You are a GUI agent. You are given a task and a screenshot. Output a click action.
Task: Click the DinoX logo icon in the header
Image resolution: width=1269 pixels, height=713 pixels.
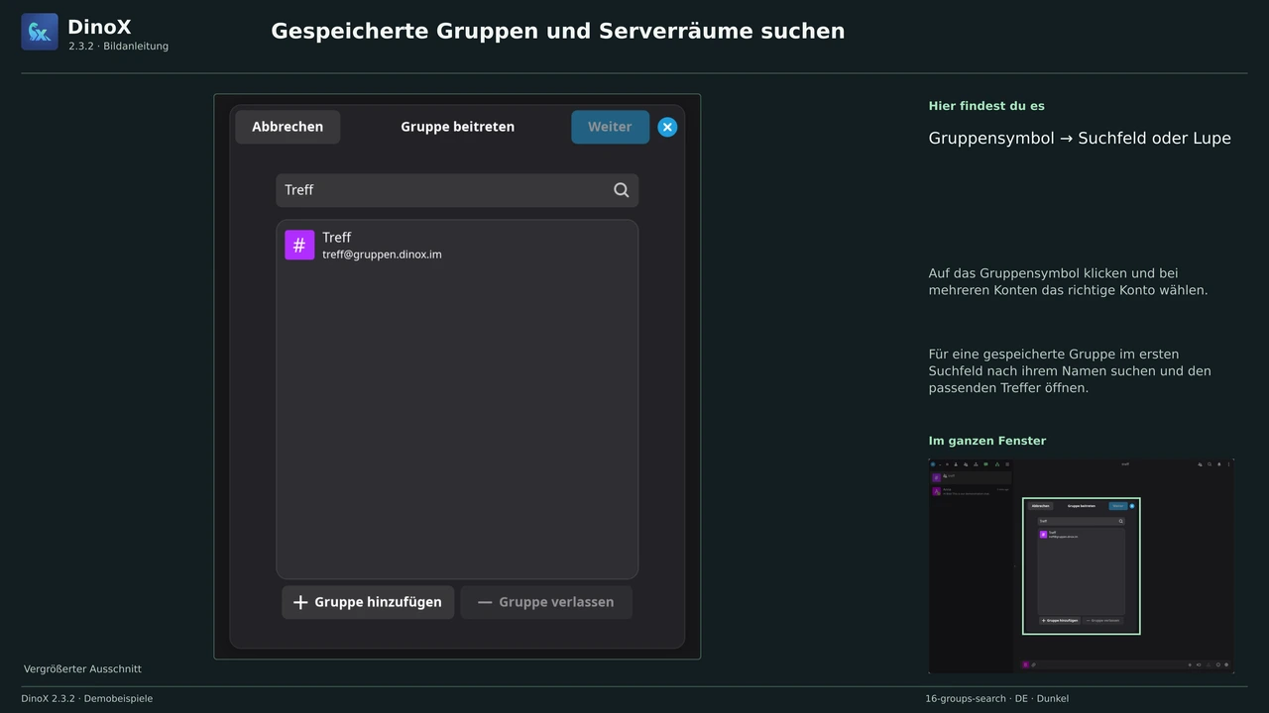[x=40, y=32]
